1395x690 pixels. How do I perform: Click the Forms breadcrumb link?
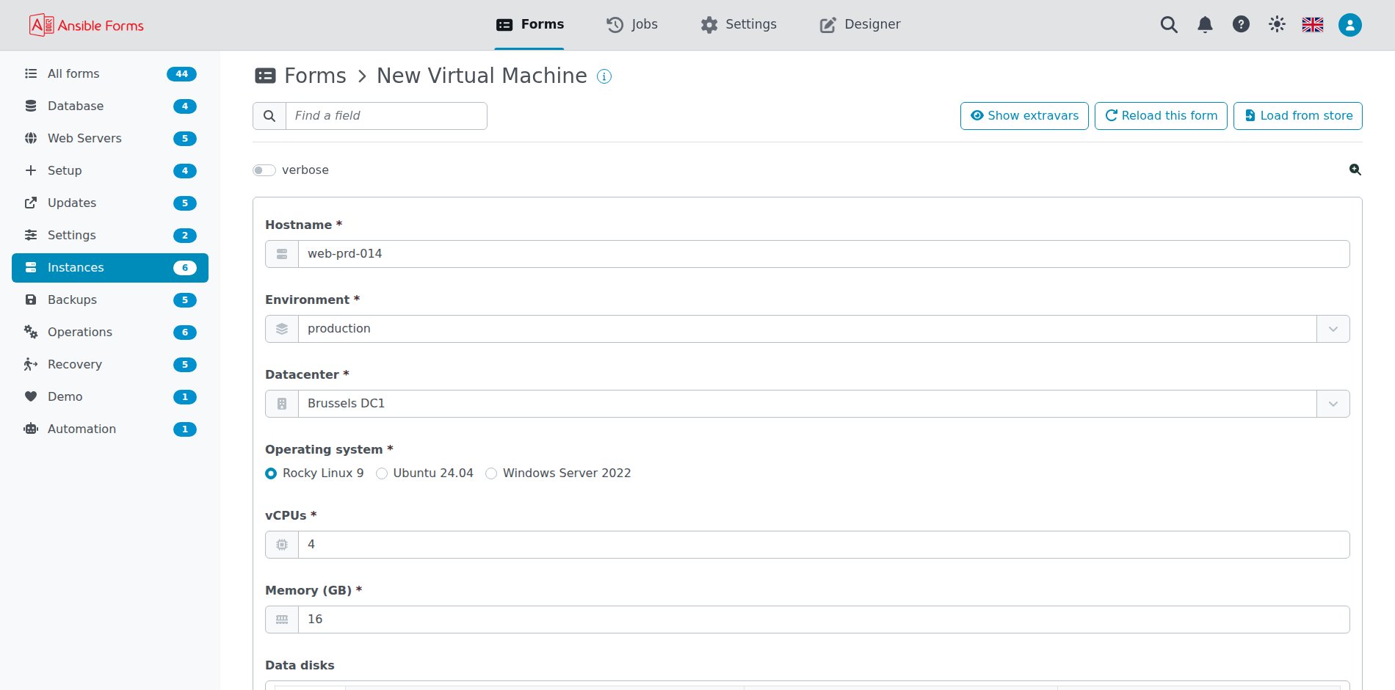[315, 76]
